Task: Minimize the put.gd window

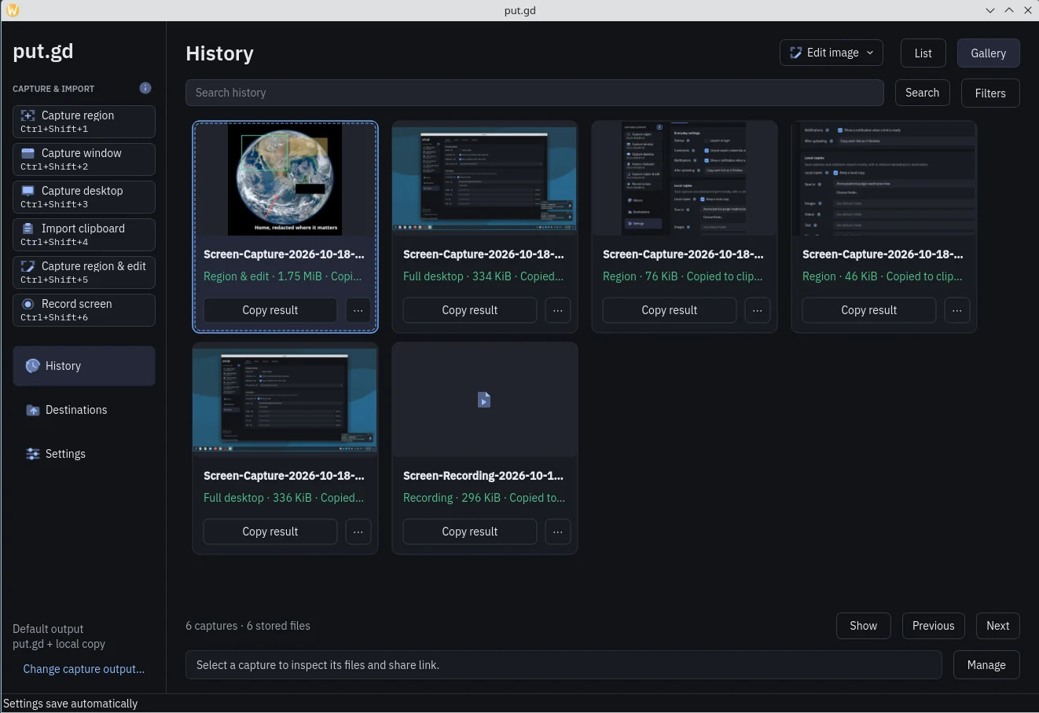Action: tap(990, 10)
